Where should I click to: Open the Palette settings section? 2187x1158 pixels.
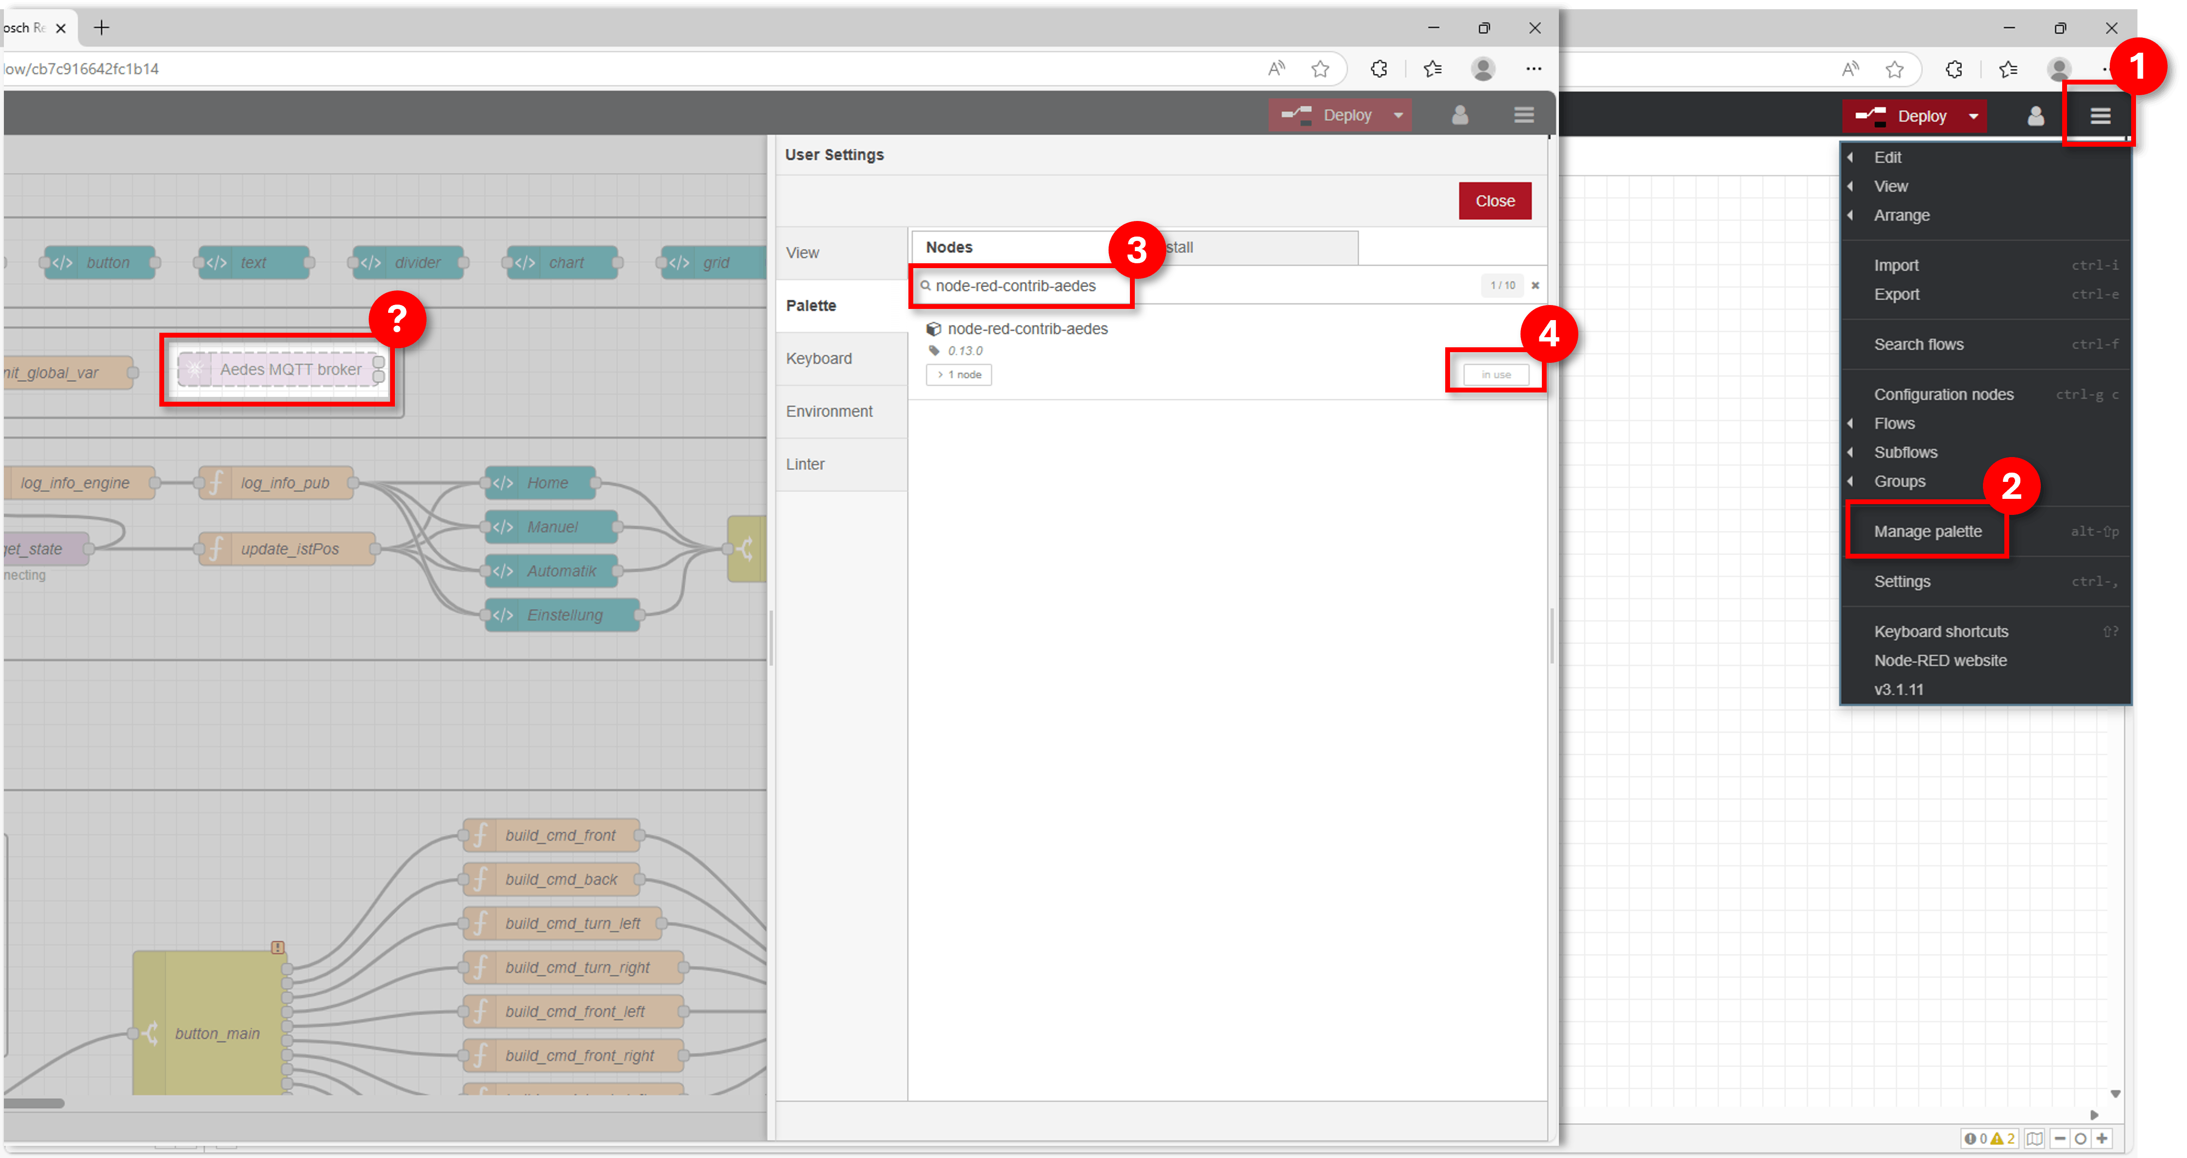(841, 306)
